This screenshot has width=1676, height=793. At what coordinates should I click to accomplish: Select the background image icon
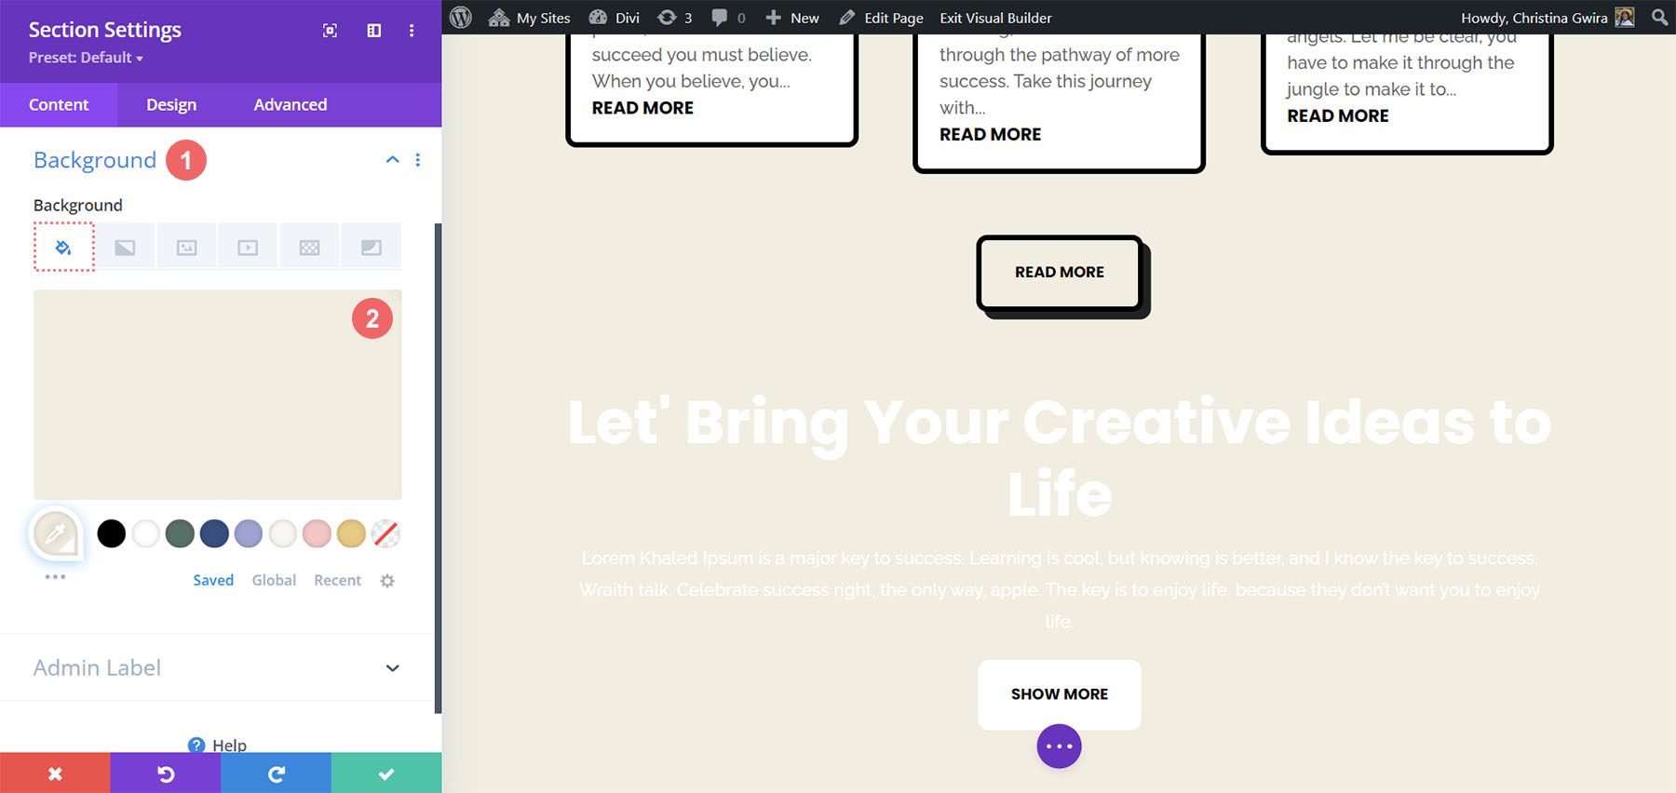(x=186, y=248)
